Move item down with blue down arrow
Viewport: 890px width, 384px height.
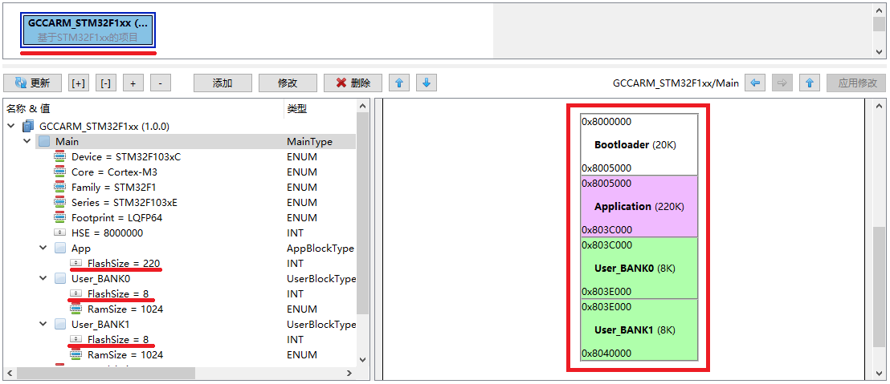click(427, 83)
